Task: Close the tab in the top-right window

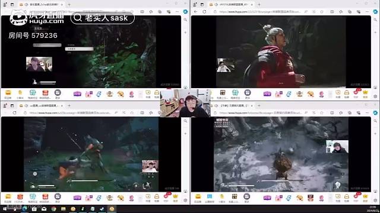Action: pyautogui.click(x=252, y=5)
